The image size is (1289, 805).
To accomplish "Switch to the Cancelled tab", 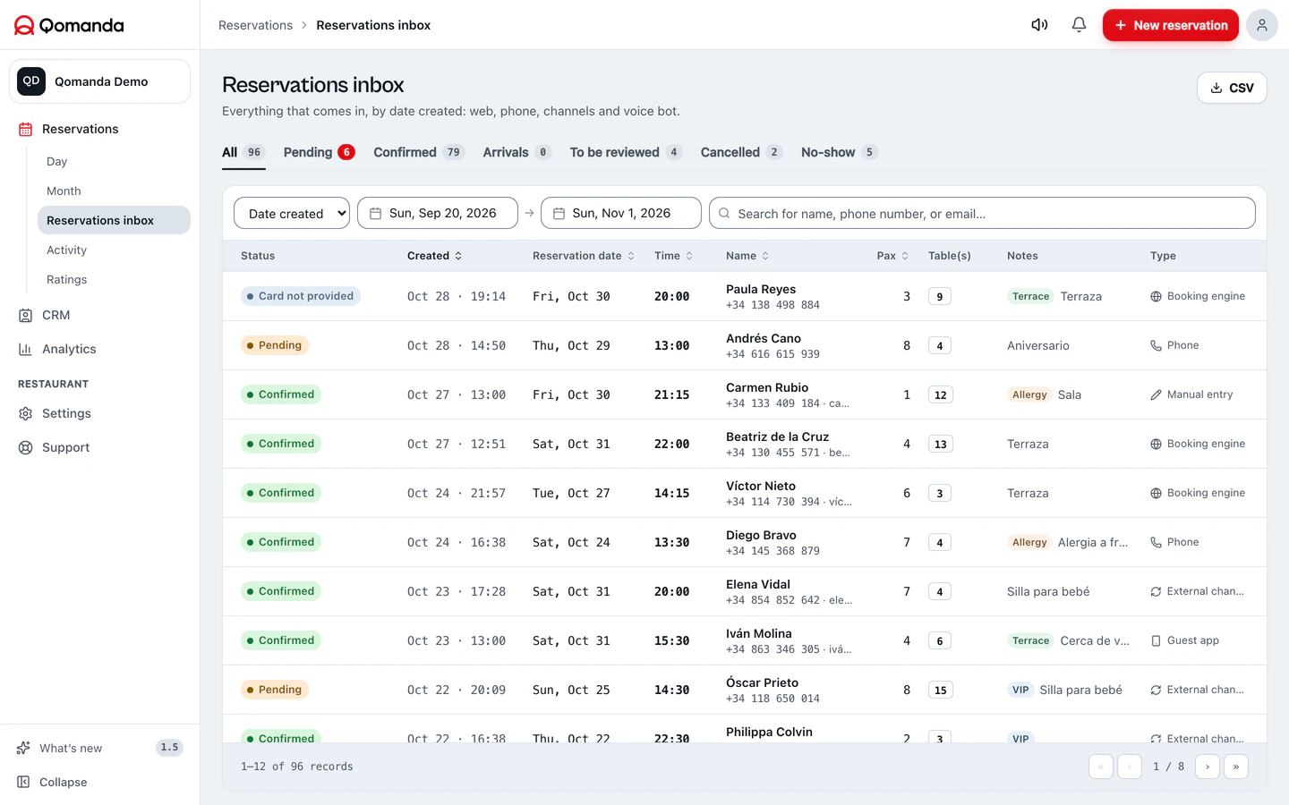I will [x=741, y=152].
